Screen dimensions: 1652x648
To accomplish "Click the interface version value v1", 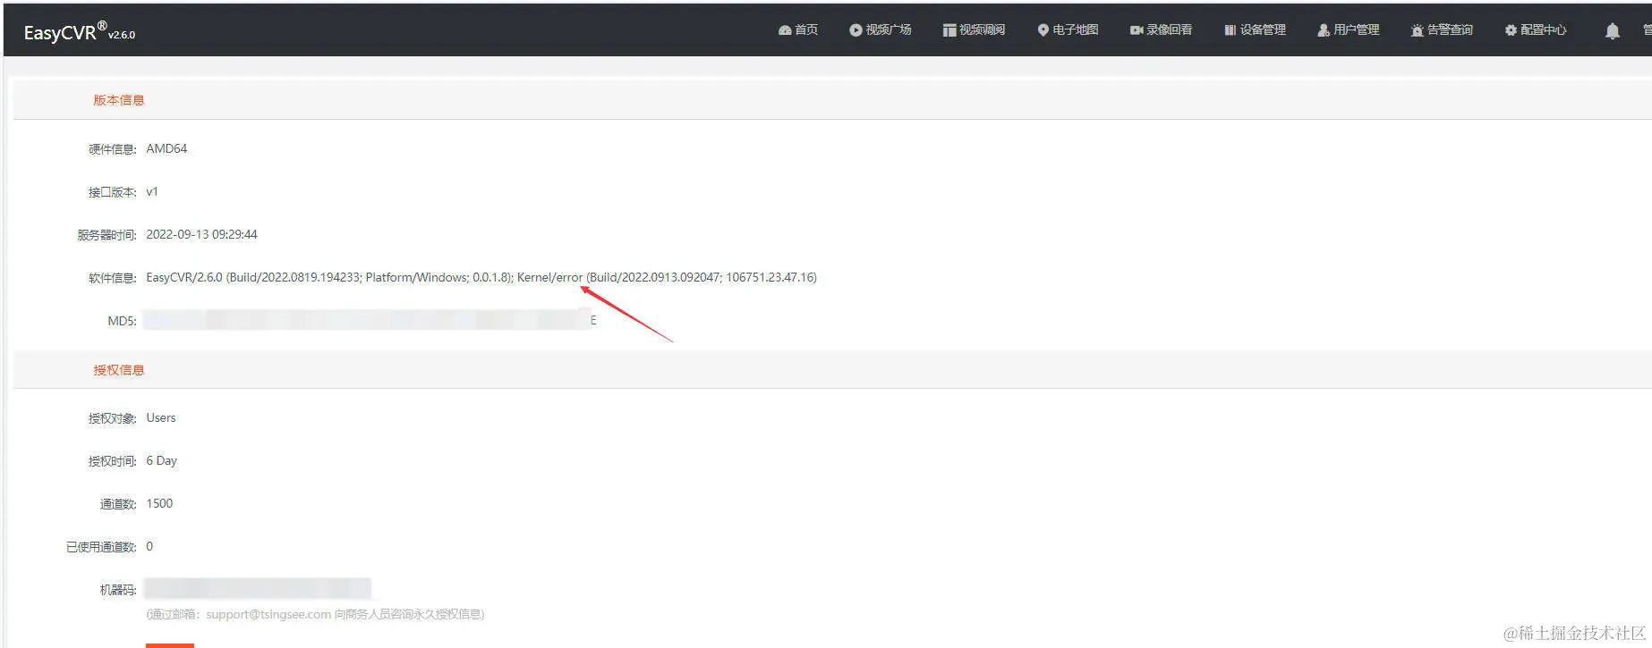I will coord(152,192).
